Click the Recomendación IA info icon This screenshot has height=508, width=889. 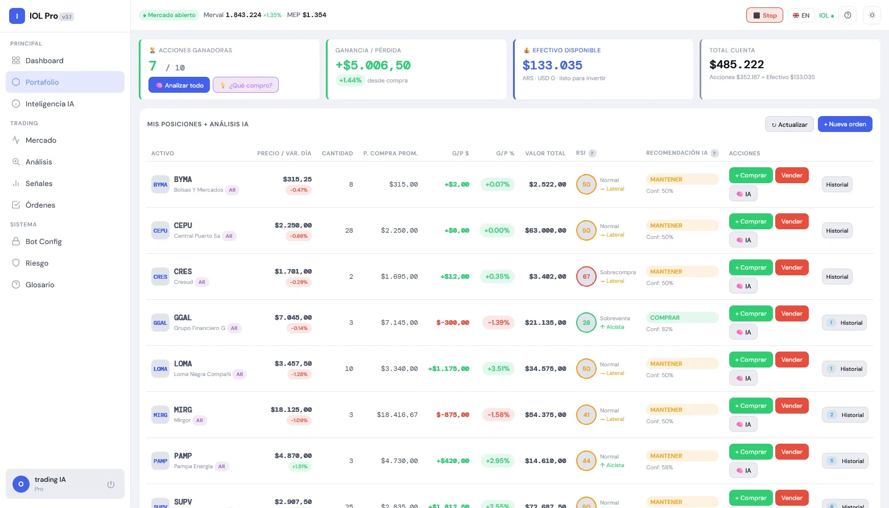coord(714,153)
